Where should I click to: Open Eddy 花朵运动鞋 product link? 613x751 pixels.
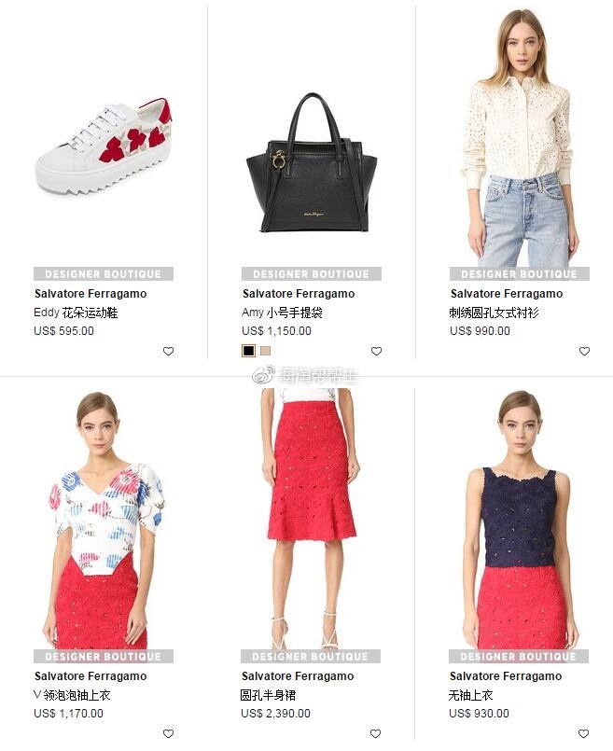[76, 313]
